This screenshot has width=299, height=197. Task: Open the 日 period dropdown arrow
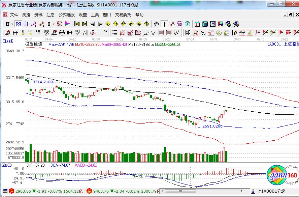pyautogui.click(x=12, y=24)
